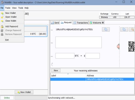The height and width of the screenshot is (100, 135).
Task: Click the dollar amount field
Action: 93,56
